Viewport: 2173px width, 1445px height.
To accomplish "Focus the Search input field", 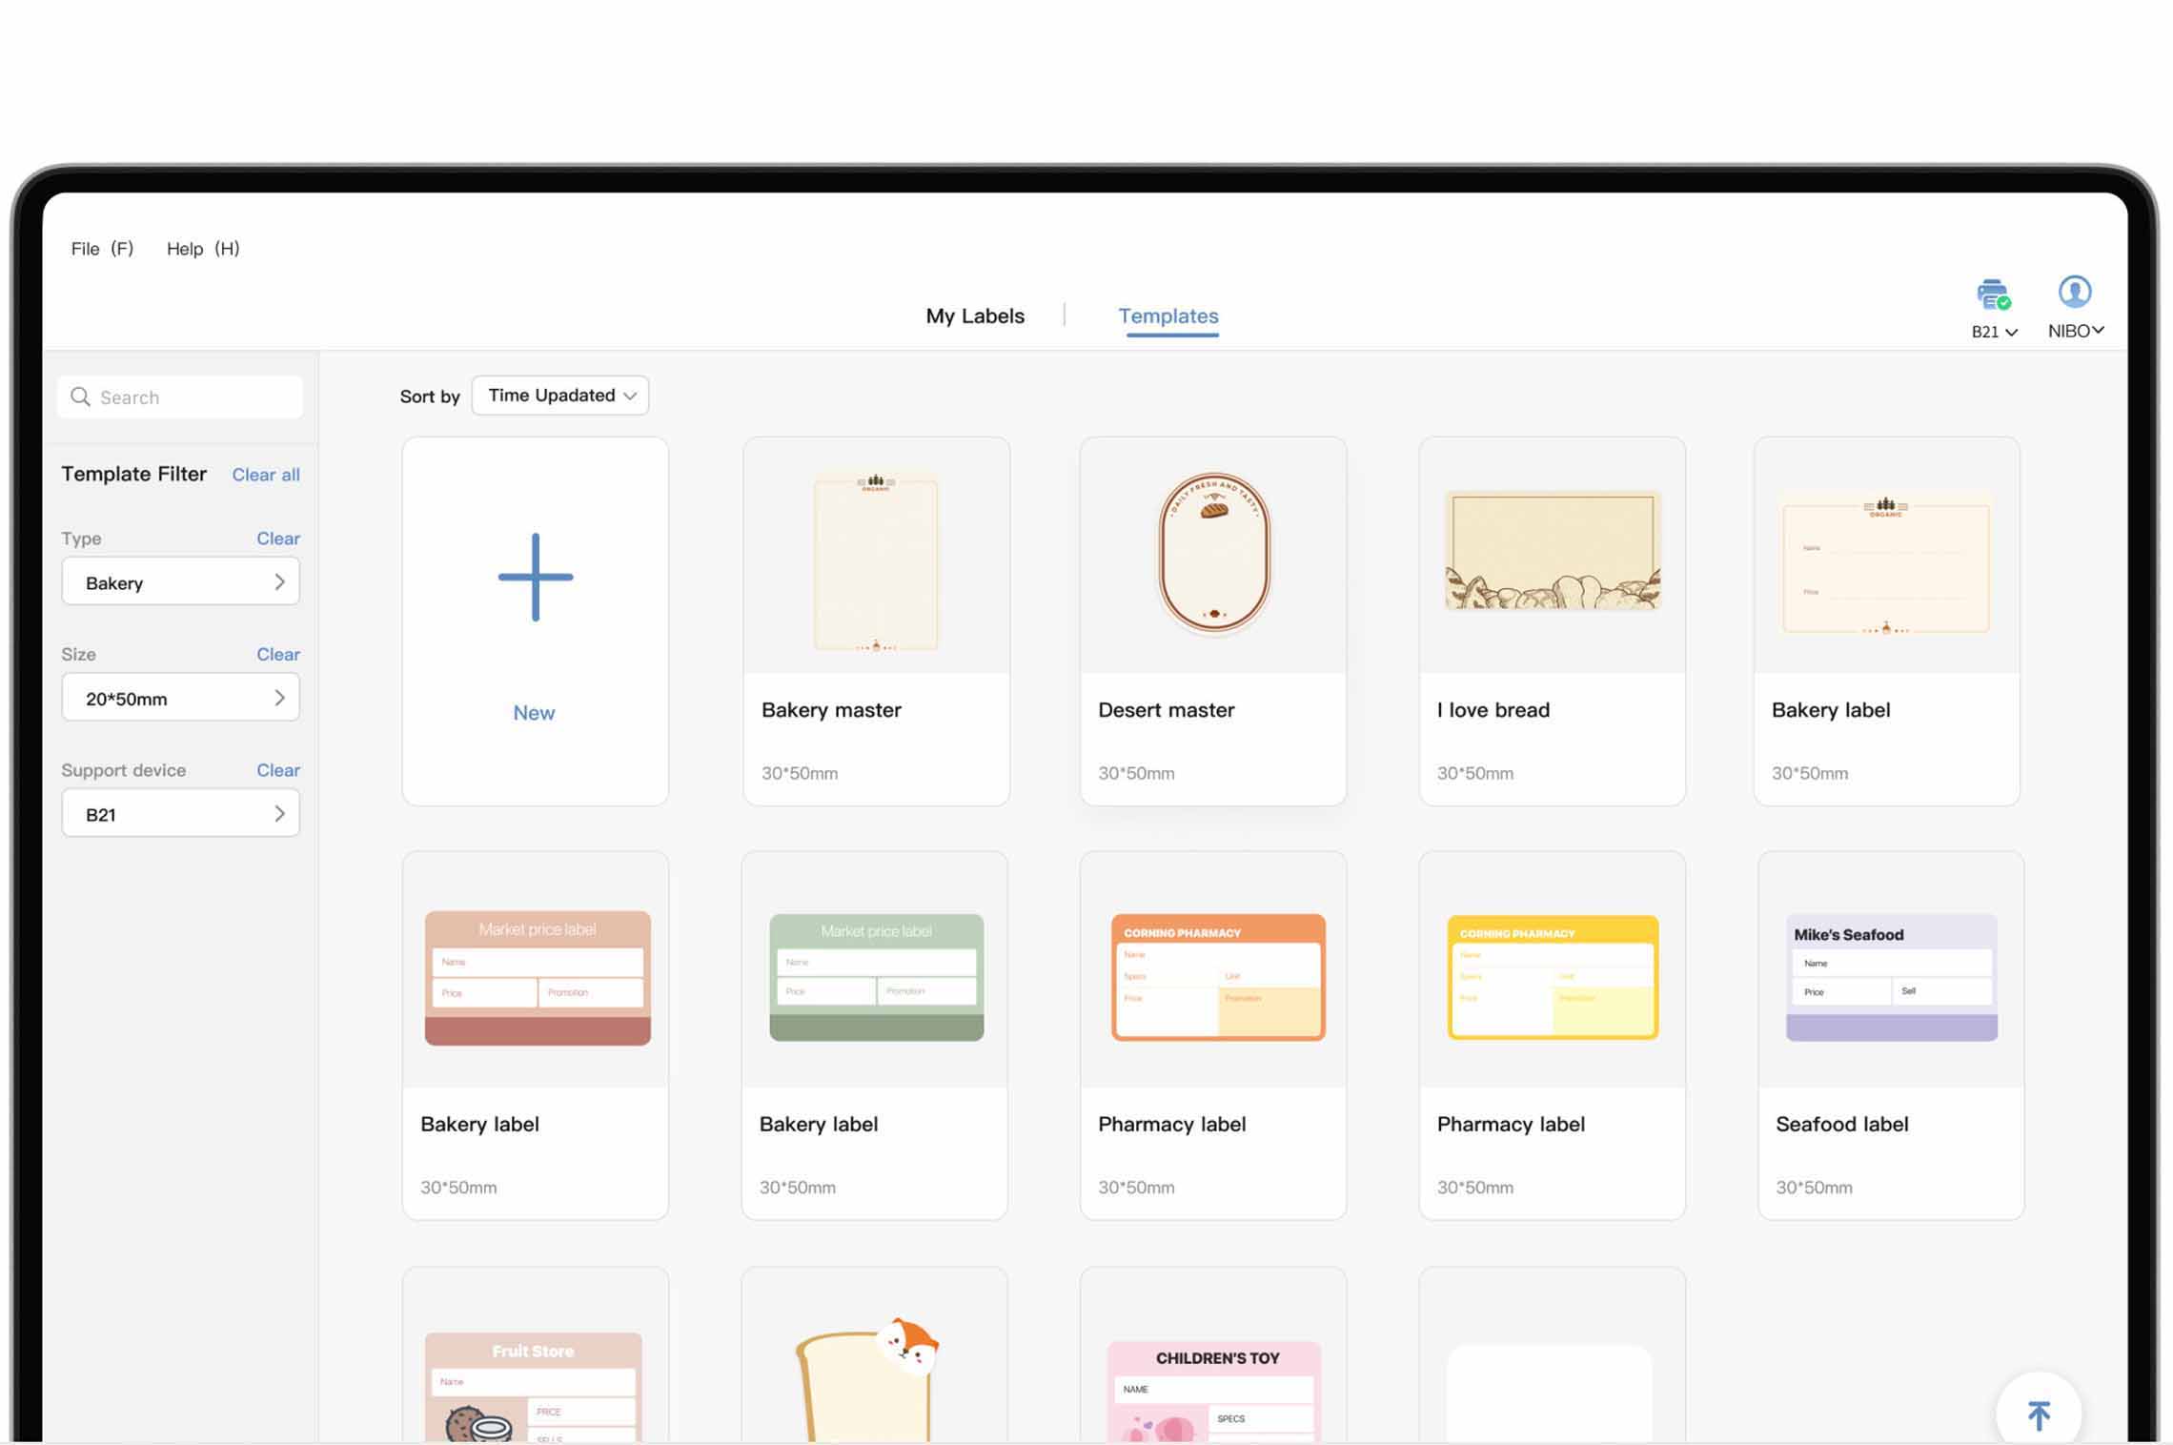I will pyautogui.click(x=180, y=397).
